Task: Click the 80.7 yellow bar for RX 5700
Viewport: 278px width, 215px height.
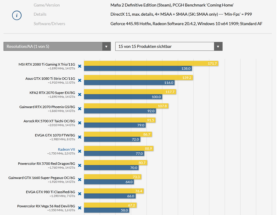Action: pyautogui.click(x=116, y=163)
